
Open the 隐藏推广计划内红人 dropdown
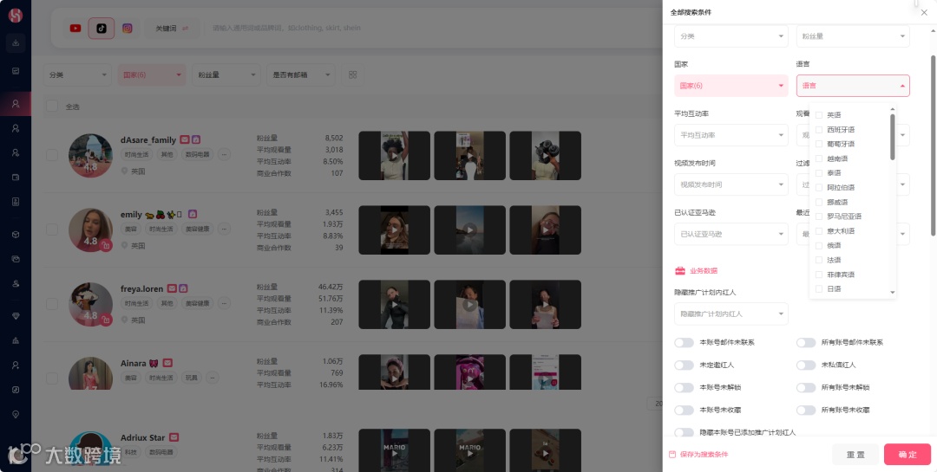click(x=731, y=314)
